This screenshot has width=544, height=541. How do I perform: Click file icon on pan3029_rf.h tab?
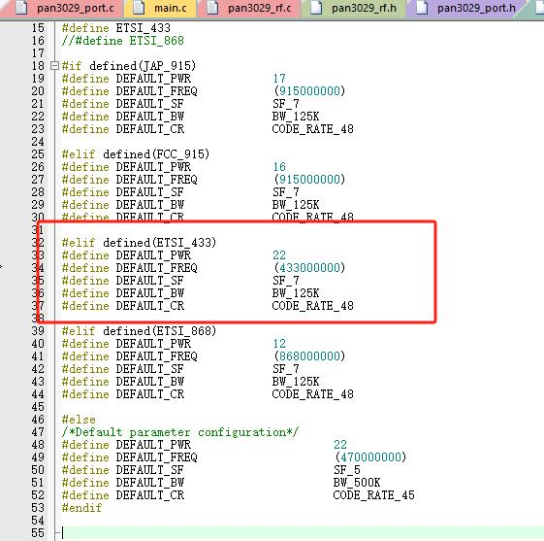point(316,8)
